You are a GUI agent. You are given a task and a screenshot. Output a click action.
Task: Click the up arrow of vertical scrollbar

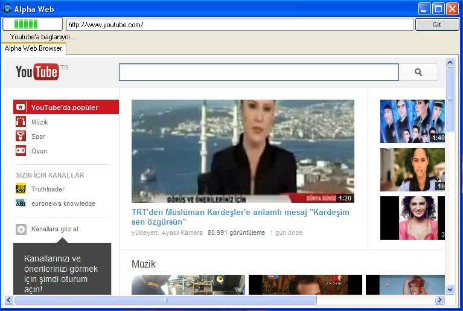pos(450,62)
